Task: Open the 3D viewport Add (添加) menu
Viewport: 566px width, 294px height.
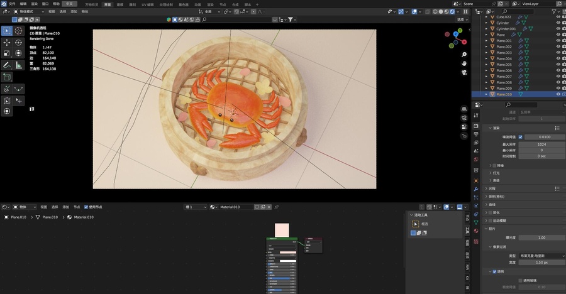Action: coord(74,11)
